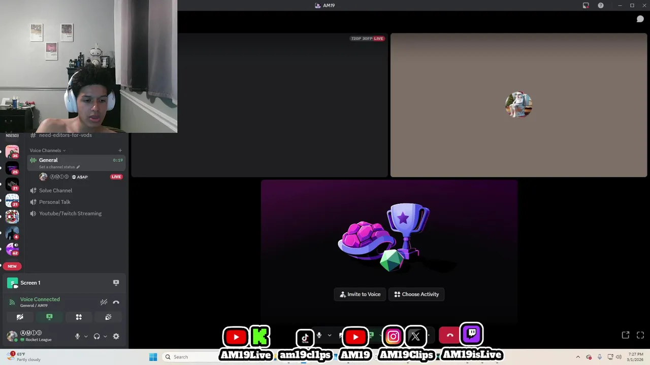Open the clock showing 7:27 PM
Image resolution: width=650 pixels, height=365 pixels.
coord(636,357)
